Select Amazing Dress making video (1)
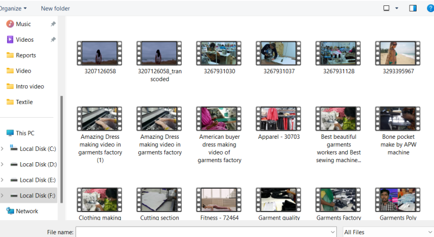The width and height of the screenshot is (434, 237). pyautogui.click(x=100, y=135)
